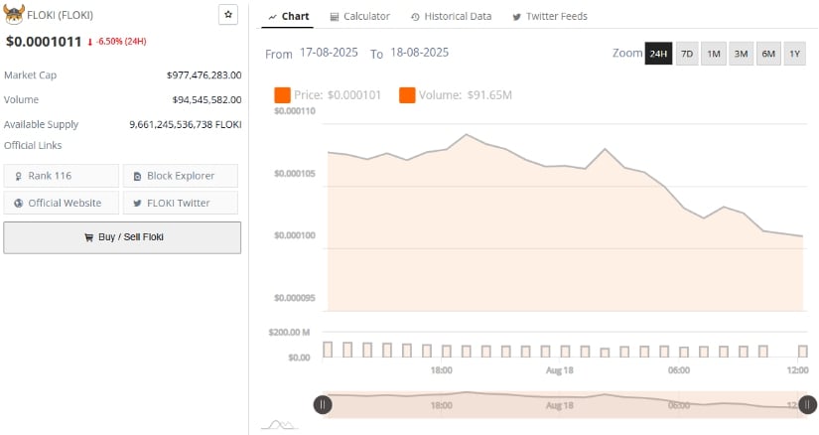
Task: Click the red 24H price-down arrow
Action: point(89,42)
